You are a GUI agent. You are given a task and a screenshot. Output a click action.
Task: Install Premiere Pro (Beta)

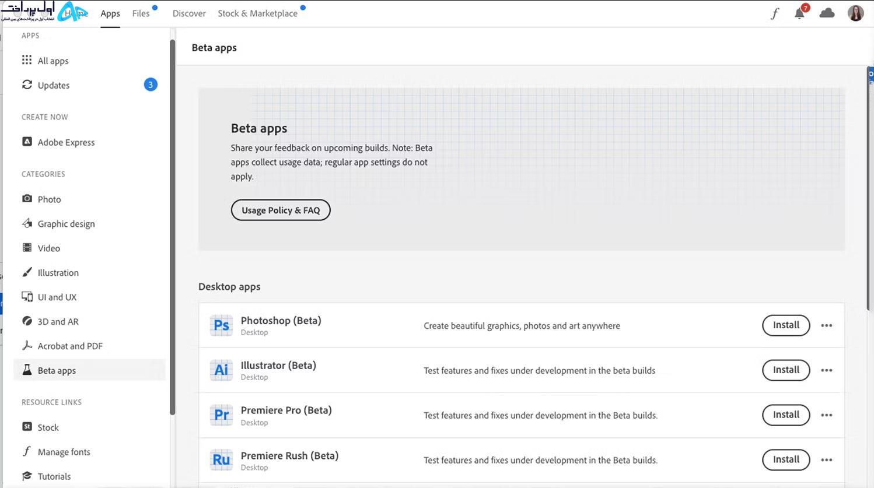click(x=786, y=415)
